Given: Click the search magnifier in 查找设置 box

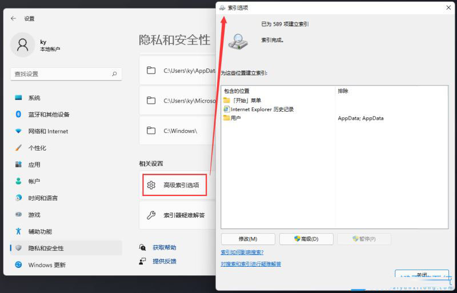Looking at the screenshot, I should [115, 74].
